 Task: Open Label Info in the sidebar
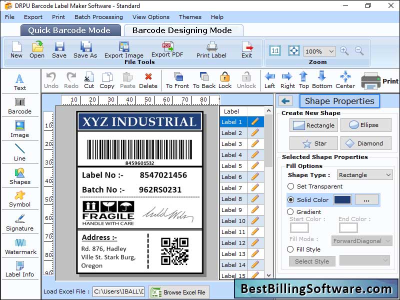coord(20,269)
